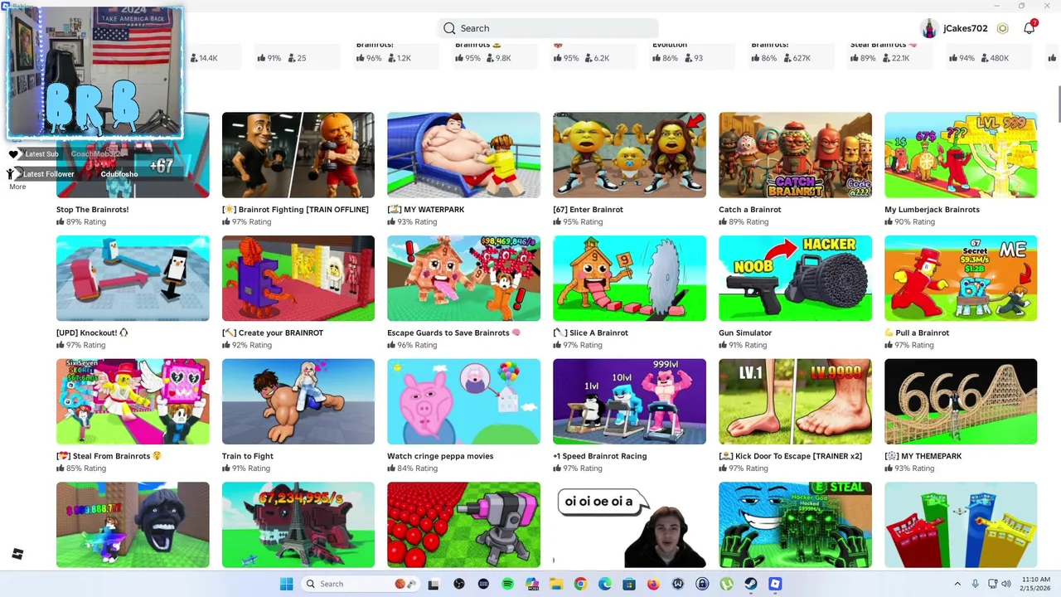Screen dimensions: 1061x597
Task: Click Train to Fight title link
Action: [248, 456]
